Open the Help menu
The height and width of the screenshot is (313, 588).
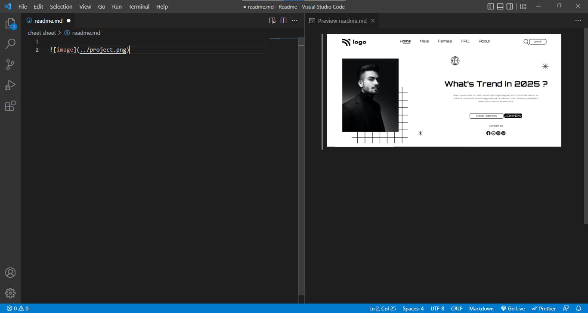[x=162, y=6]
